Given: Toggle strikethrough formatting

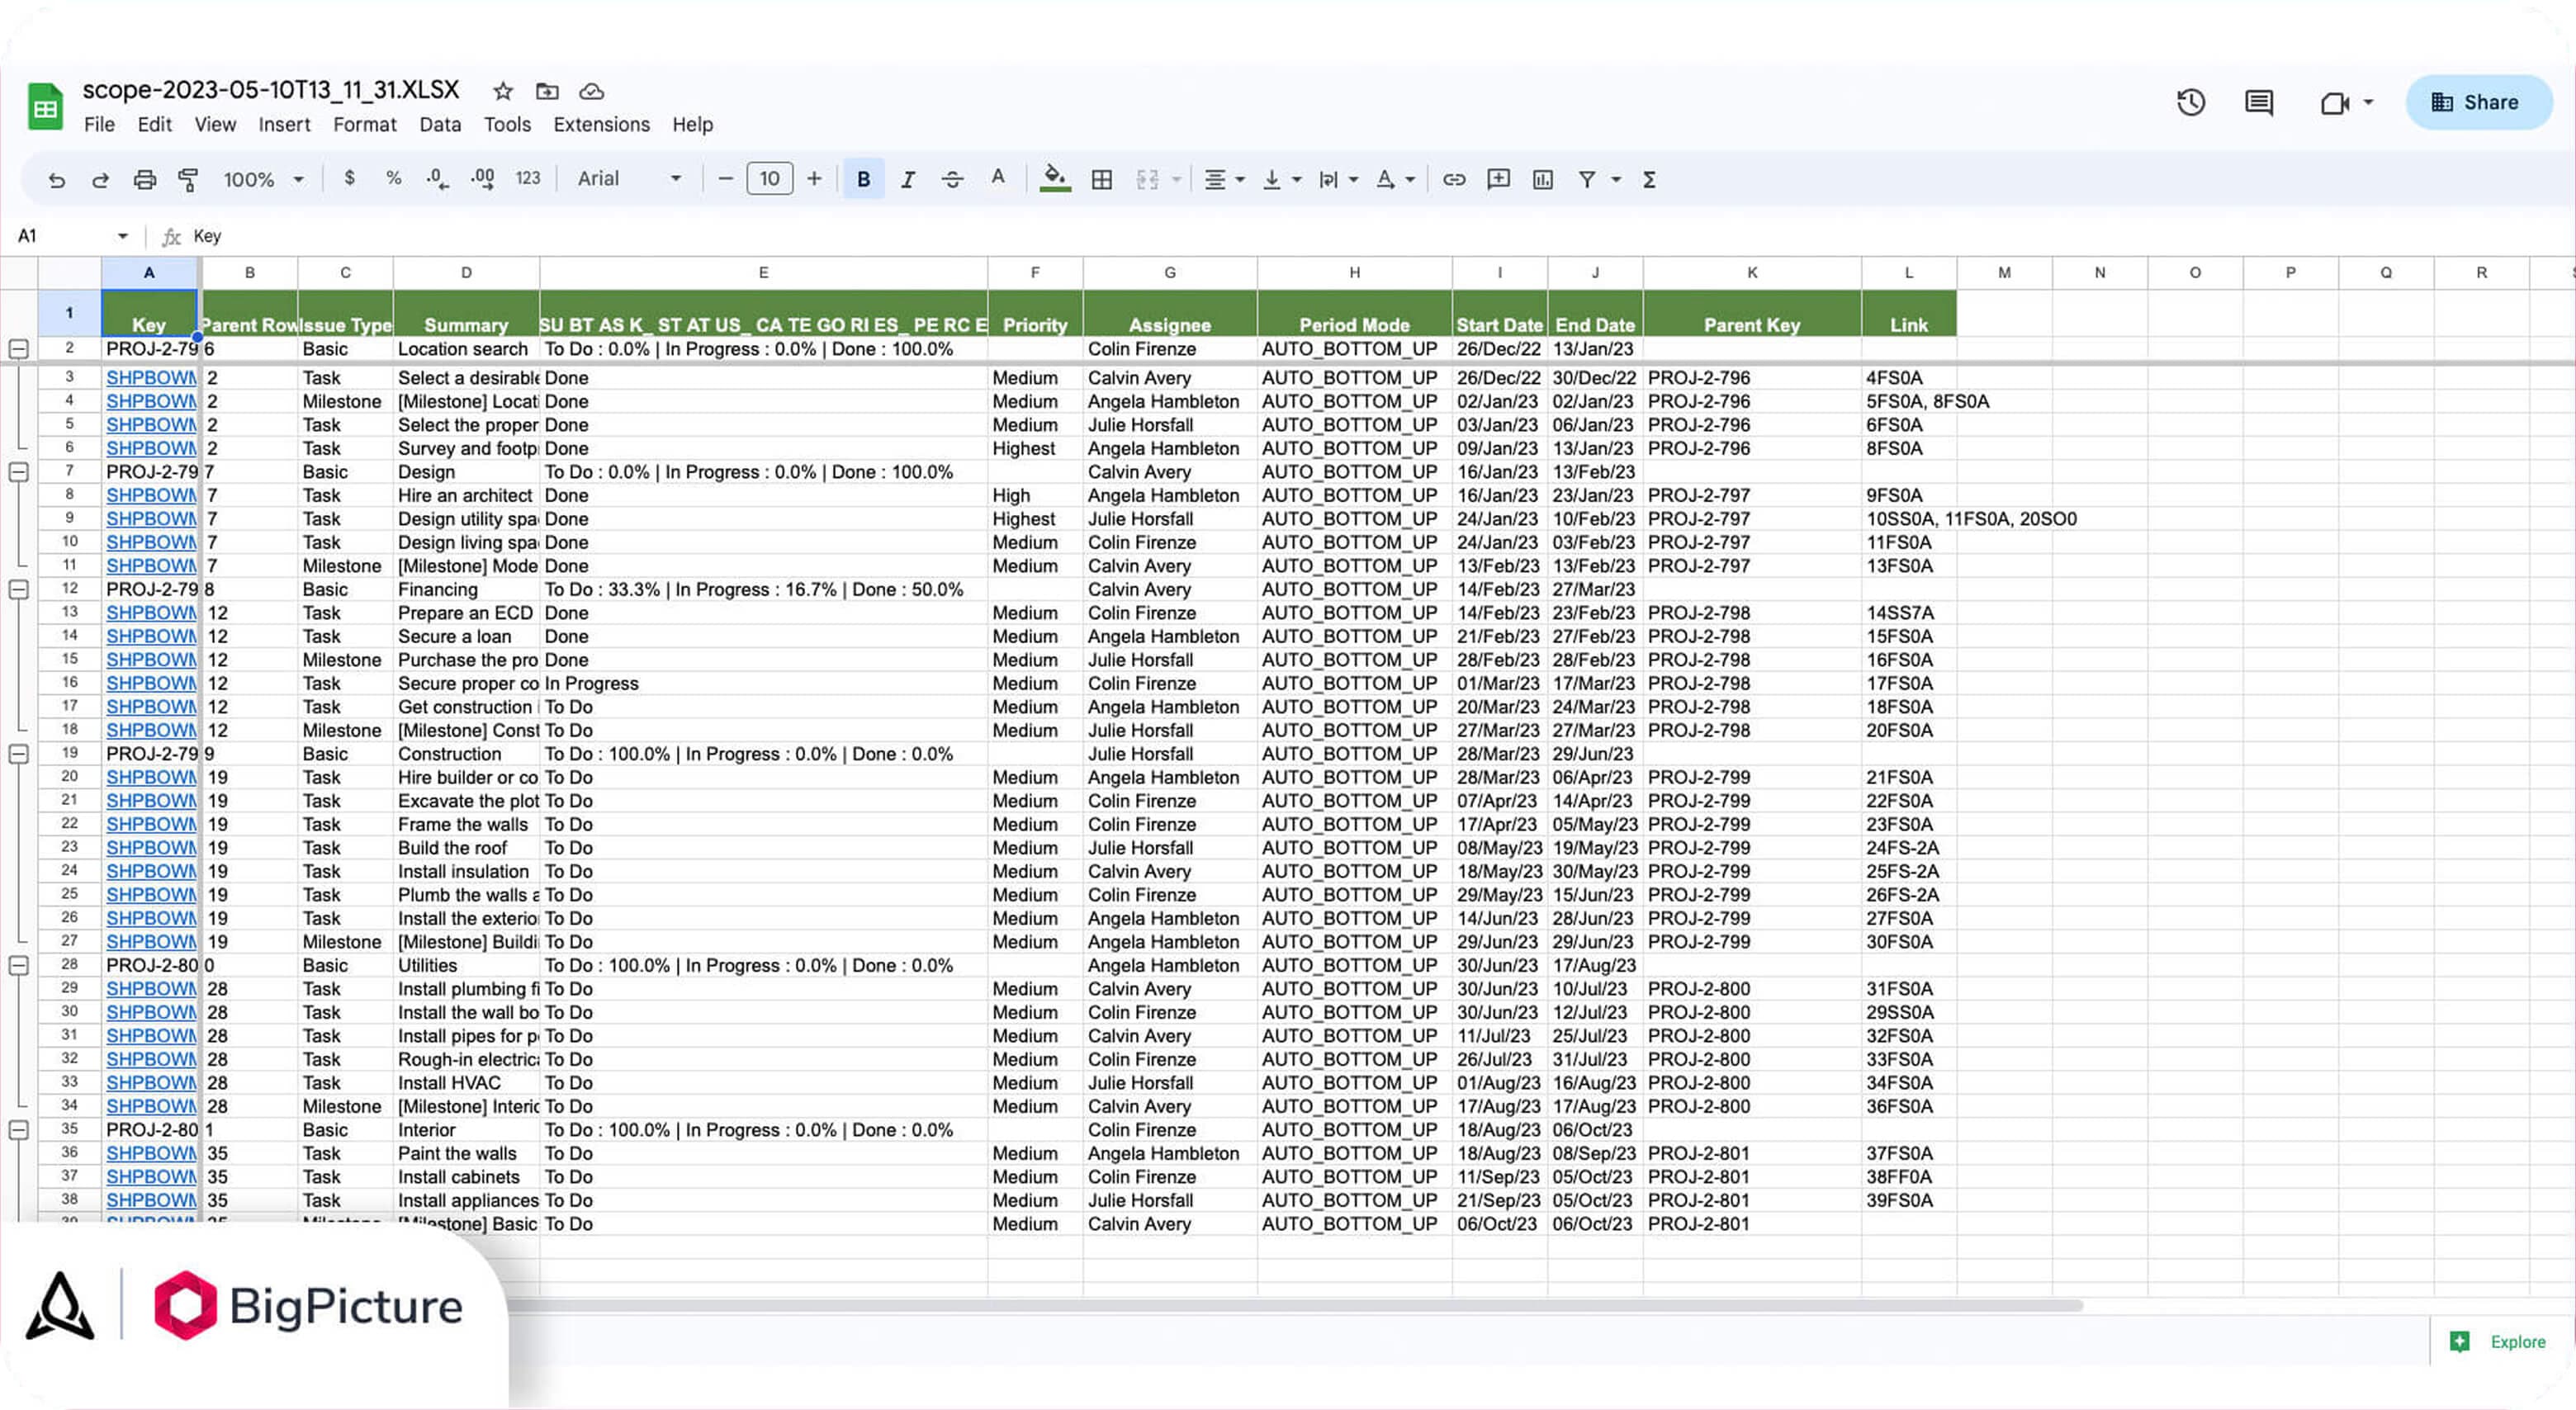Looking at the screenshot, I should (x=953, y=180).
